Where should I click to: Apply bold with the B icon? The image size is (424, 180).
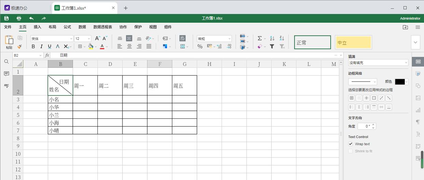(33, 47)
